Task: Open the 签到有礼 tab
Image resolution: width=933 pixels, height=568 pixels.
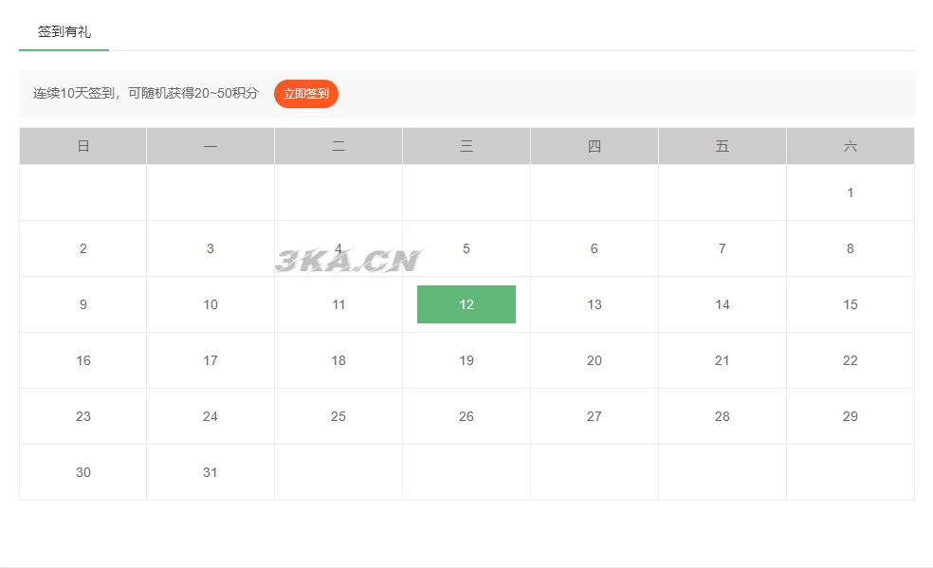Action: pyautogui.click(x=64, y=31)
